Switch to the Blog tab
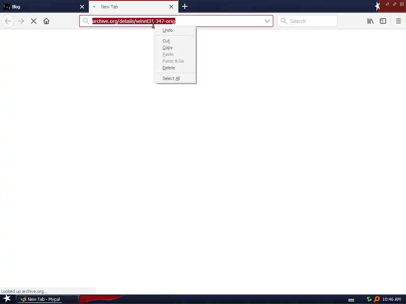 44,7
